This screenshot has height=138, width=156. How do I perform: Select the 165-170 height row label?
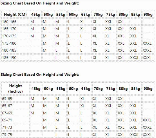tap(9, 29)
